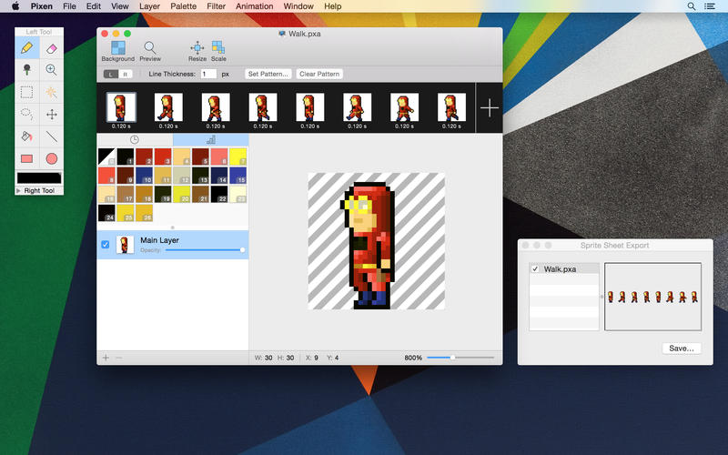Activate the Lasso selection tool
The width and height of the screenshot is (728, 455).
[x=27, y=115]
